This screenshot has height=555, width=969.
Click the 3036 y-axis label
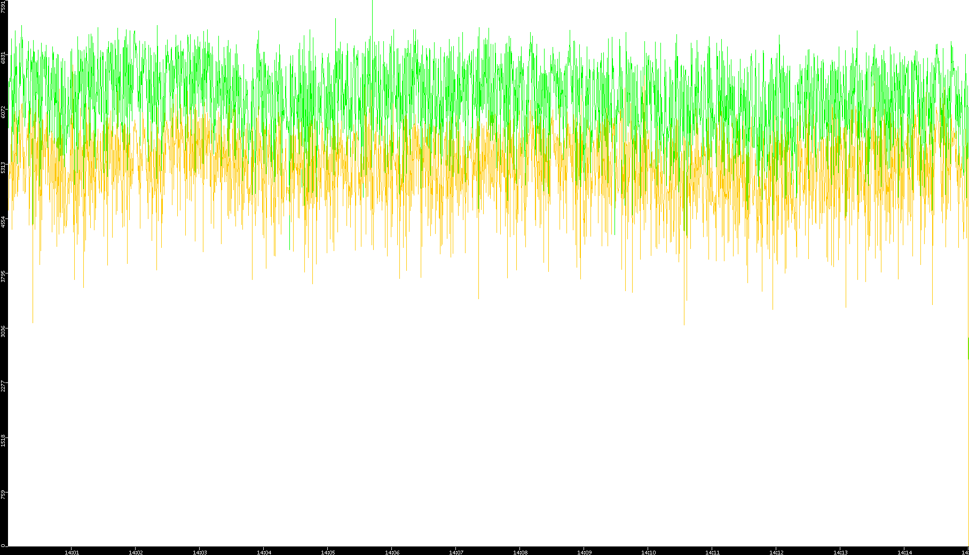4,331
